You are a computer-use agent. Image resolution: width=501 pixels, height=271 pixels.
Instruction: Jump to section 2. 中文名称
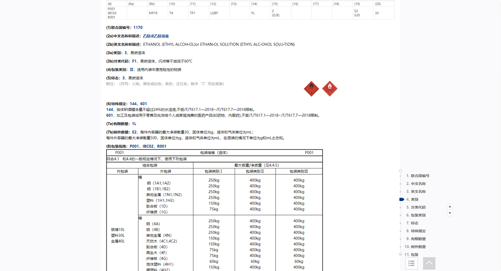416,184
